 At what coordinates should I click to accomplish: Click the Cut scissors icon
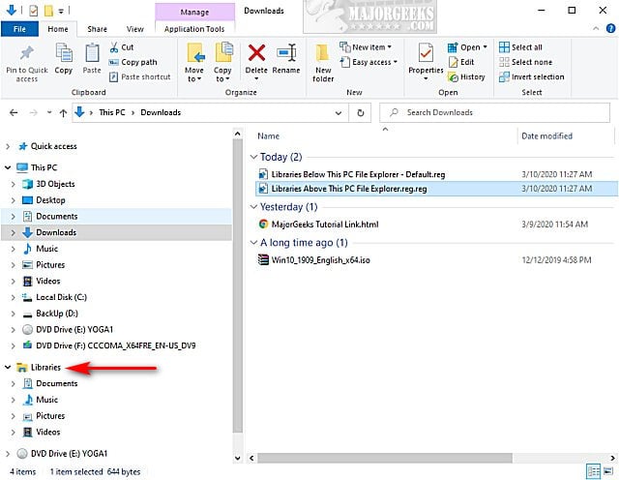point(114,47)
